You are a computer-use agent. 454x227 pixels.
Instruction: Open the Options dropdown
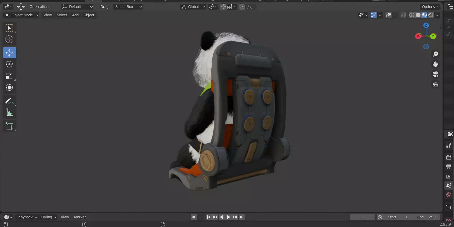(430, 7)
